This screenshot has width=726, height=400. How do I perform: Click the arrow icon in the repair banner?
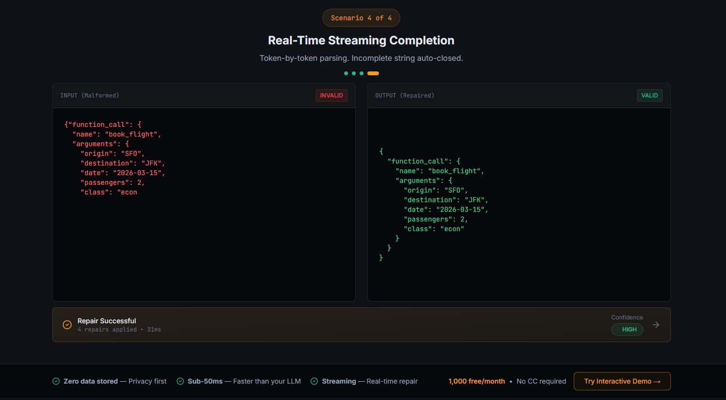point(656,325)
